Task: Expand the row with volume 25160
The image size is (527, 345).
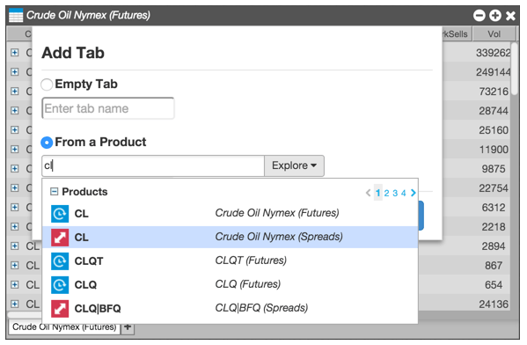Action: (x=14, y=129)
